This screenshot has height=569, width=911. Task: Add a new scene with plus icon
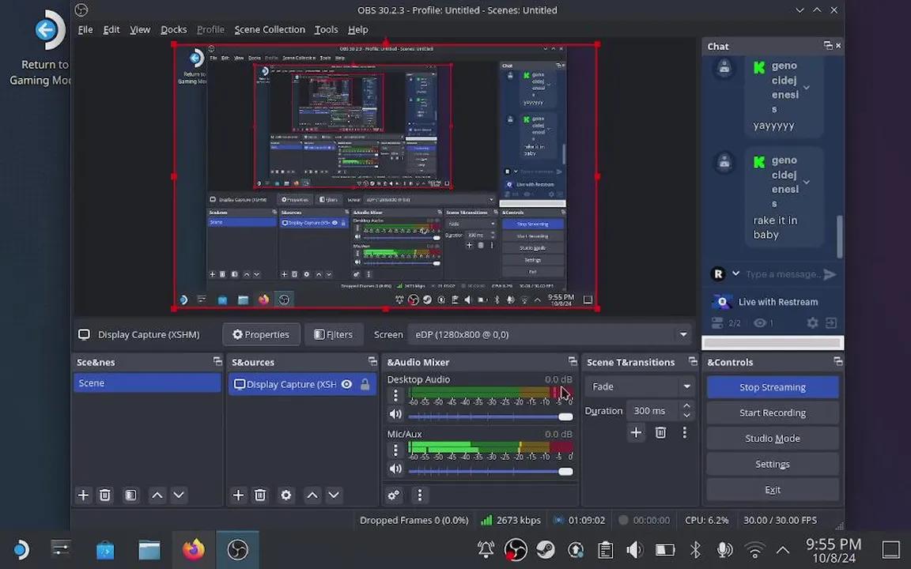coord(83,495)
